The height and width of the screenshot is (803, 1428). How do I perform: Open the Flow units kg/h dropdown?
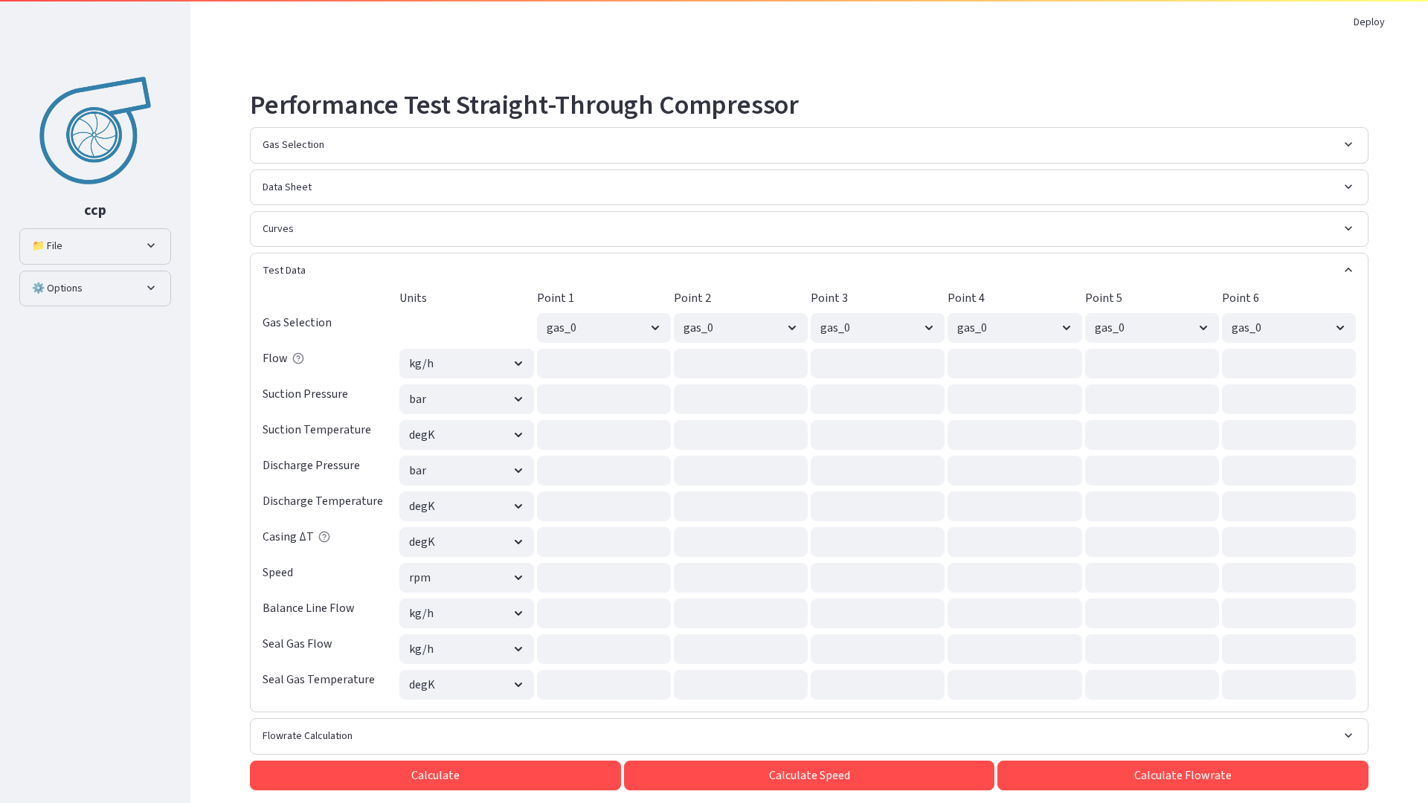466,364
